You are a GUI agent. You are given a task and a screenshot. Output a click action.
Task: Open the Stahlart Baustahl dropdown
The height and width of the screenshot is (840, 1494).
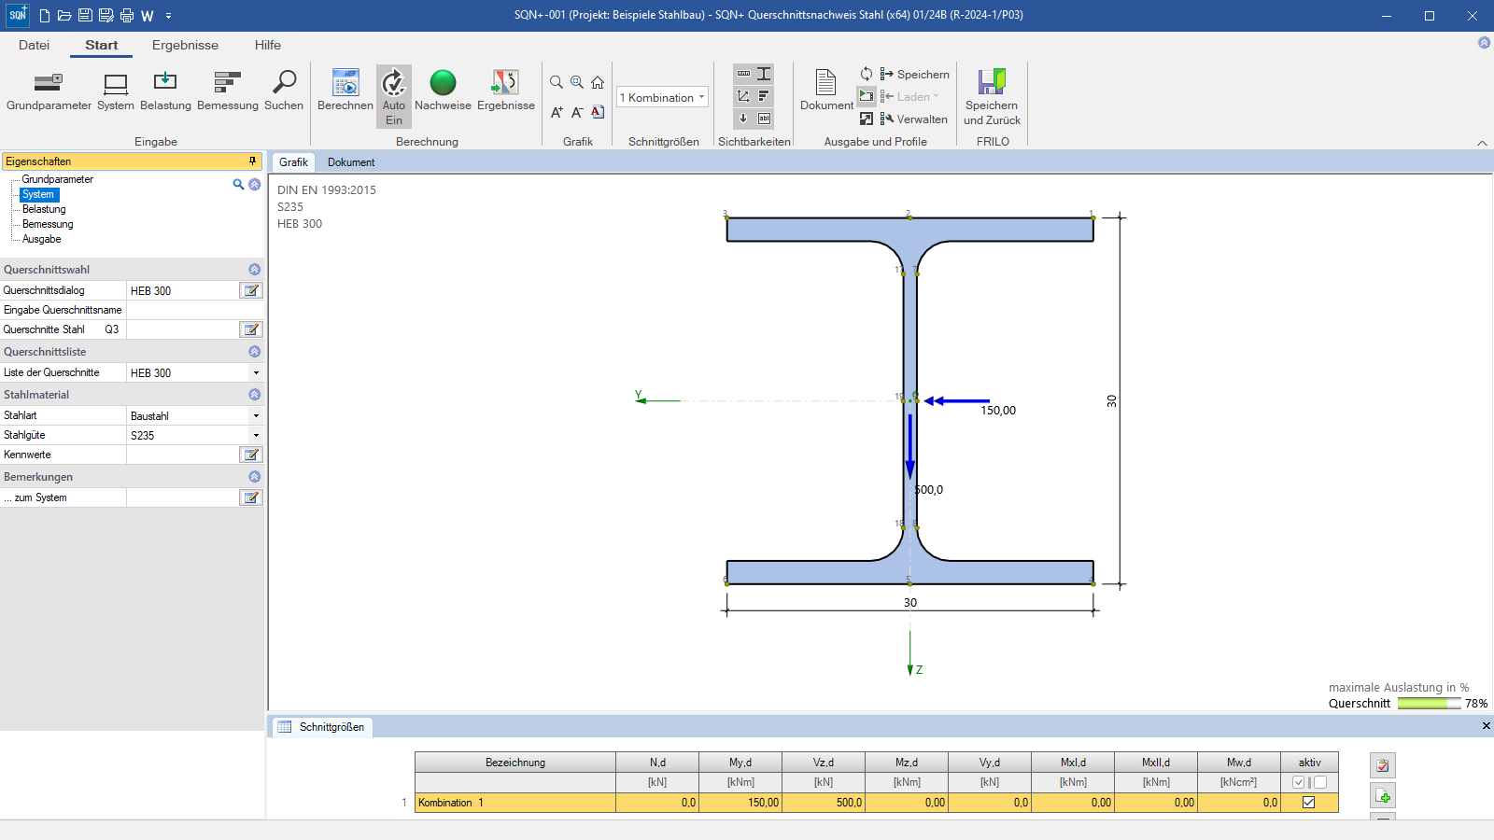pos(256,415)
